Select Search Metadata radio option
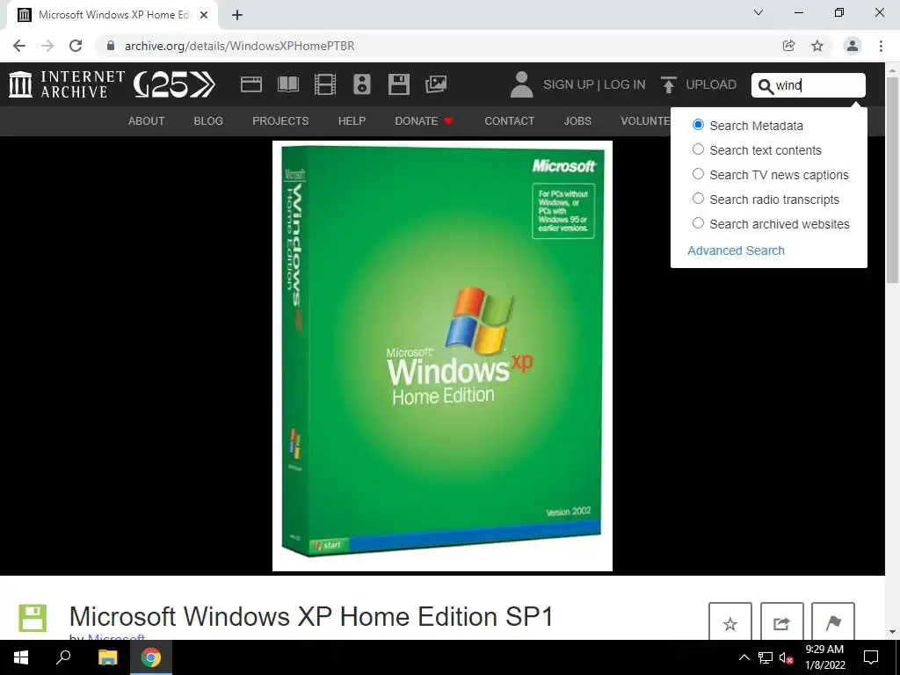 click(x=698, y=125)
